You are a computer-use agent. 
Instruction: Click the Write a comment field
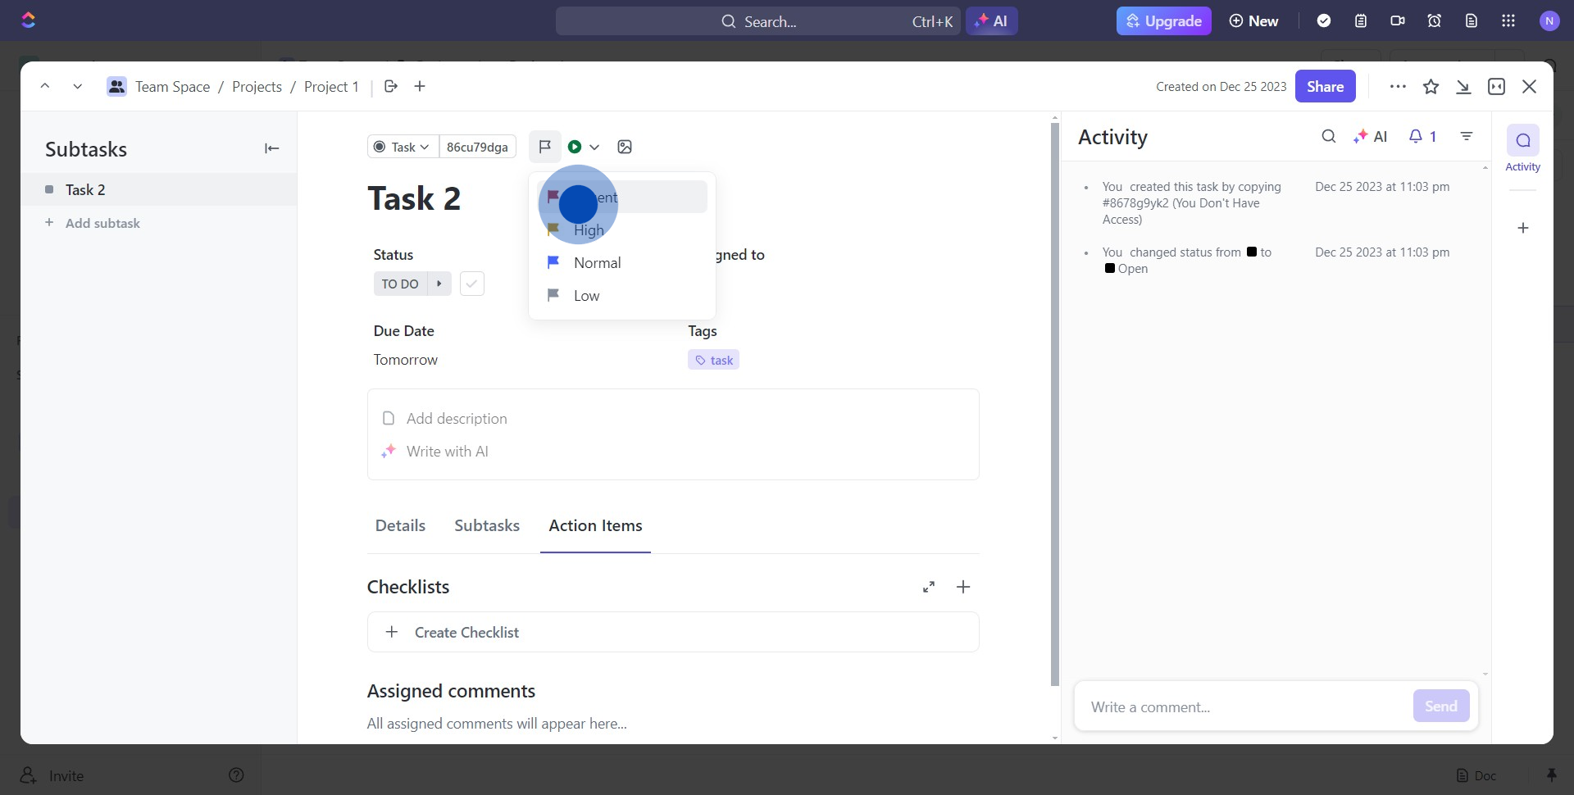[x=1242, y=706]
